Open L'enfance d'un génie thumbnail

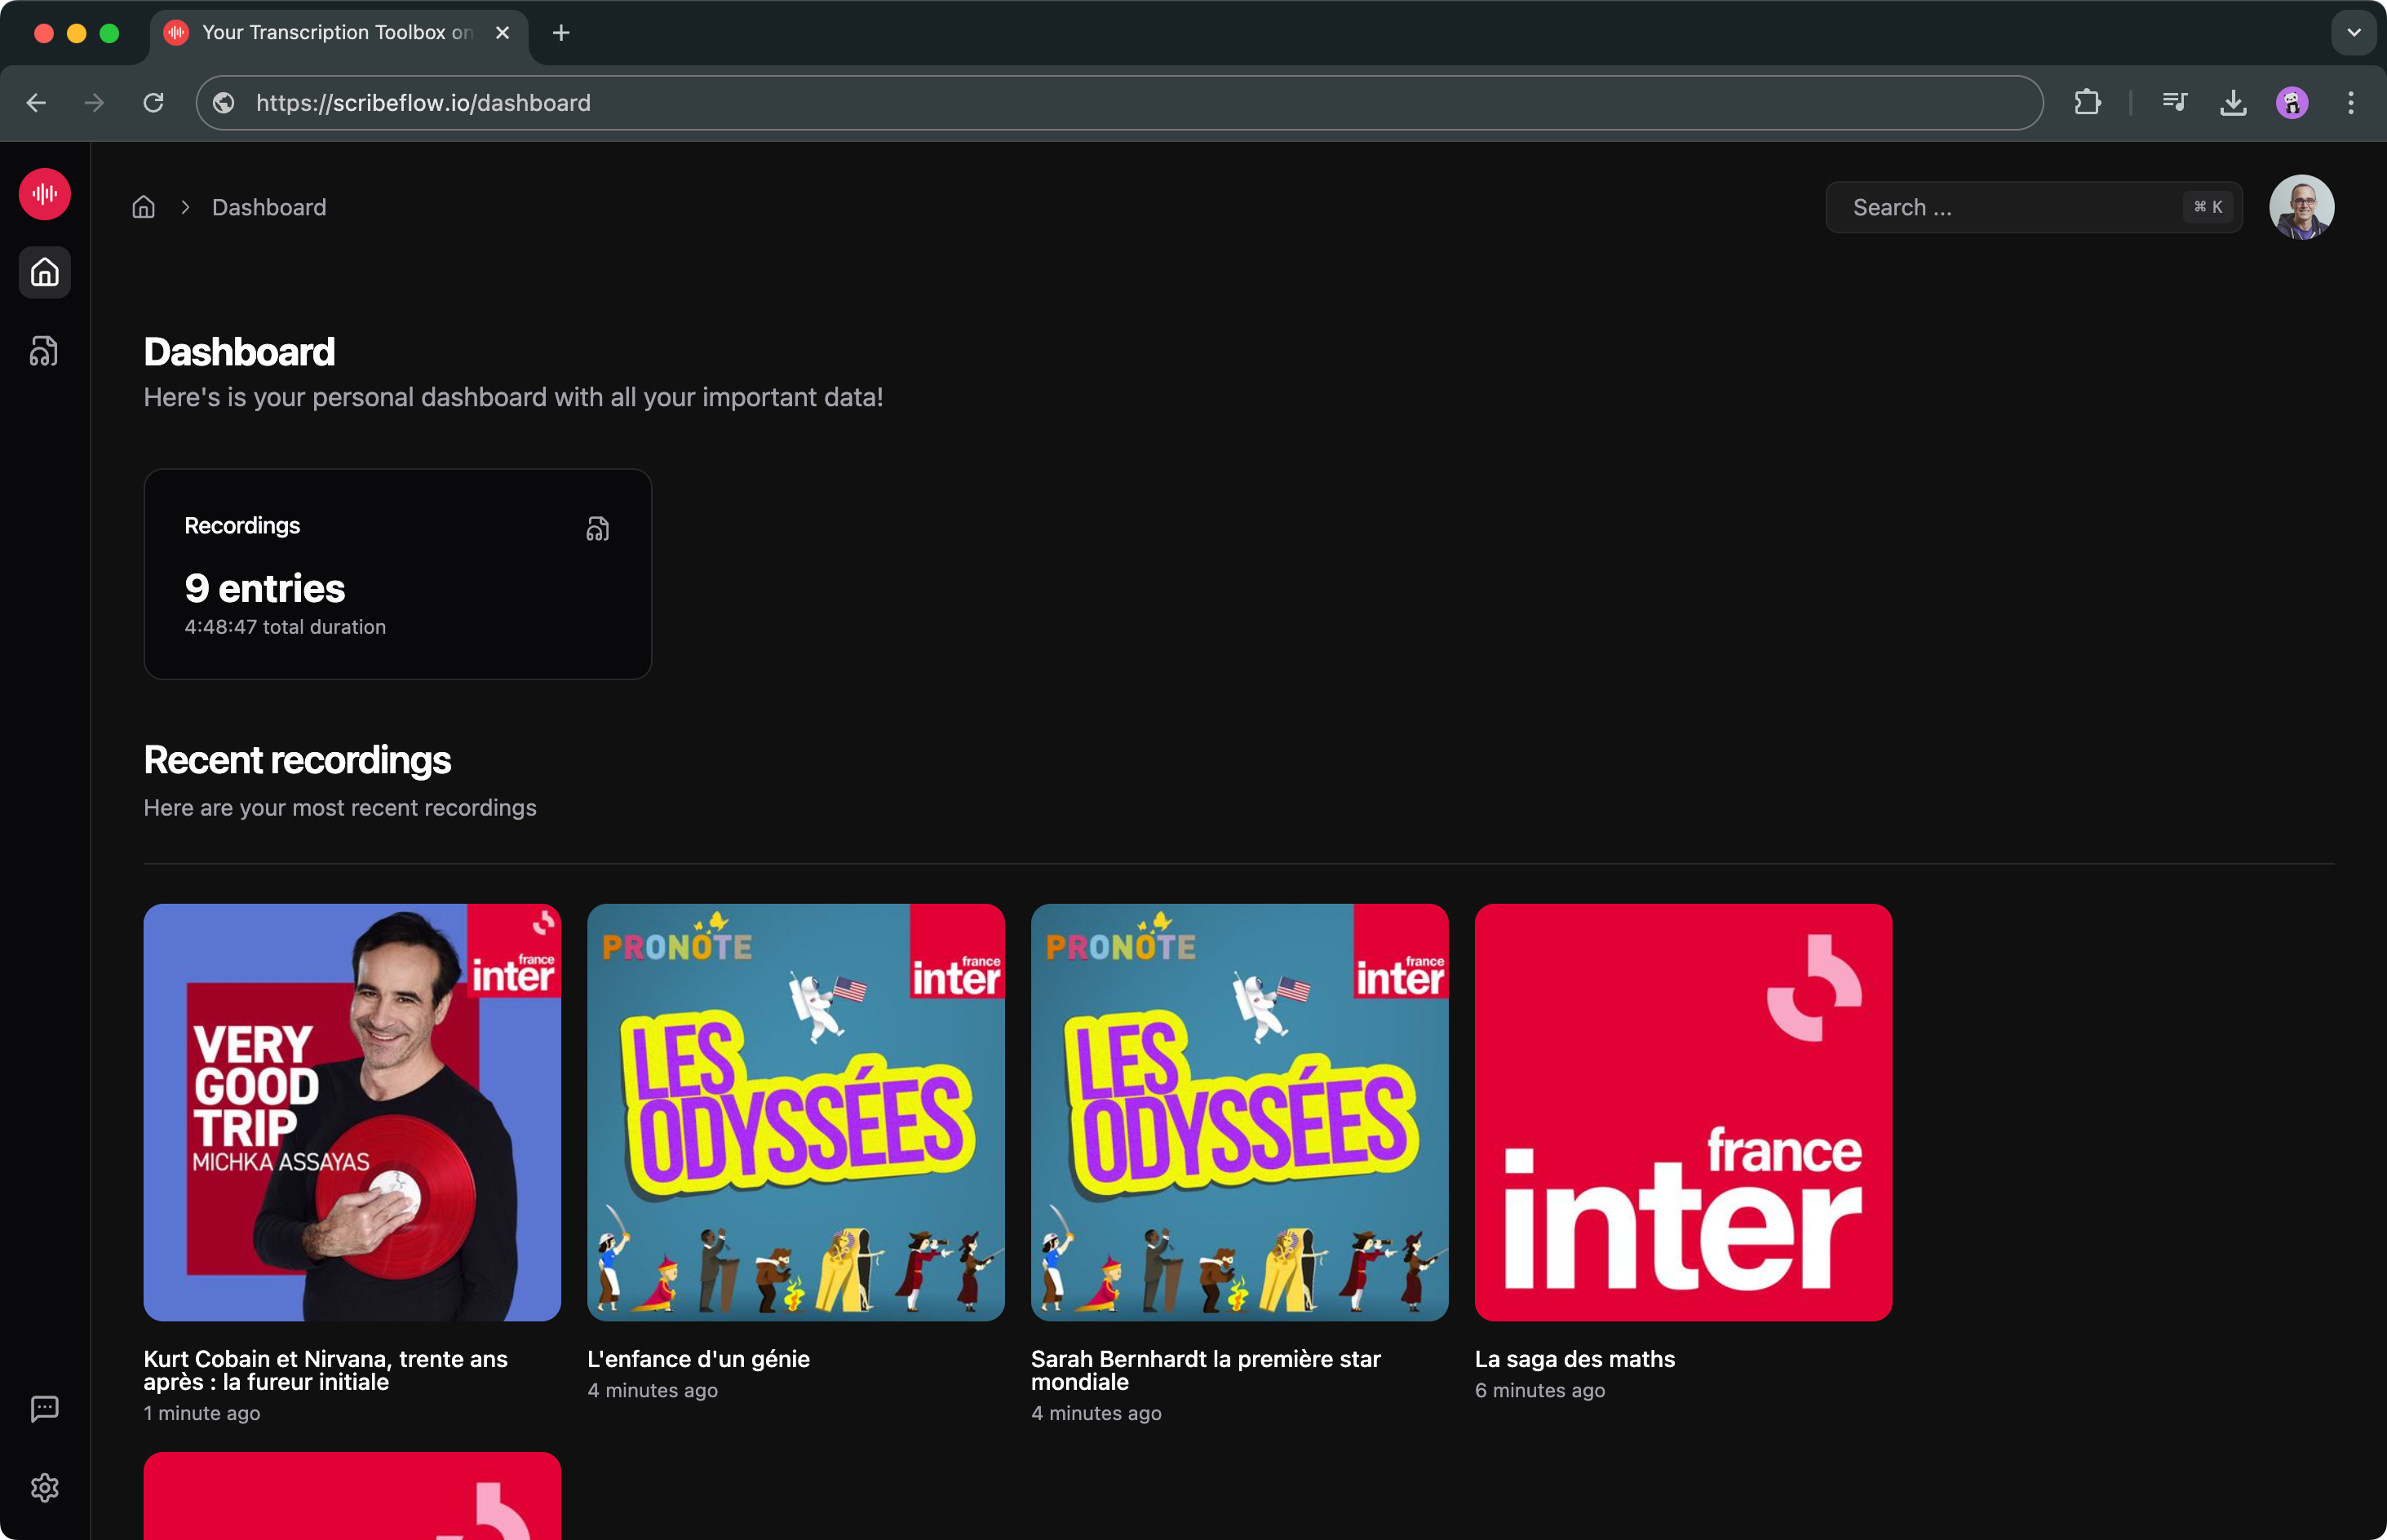[796, 1112]
